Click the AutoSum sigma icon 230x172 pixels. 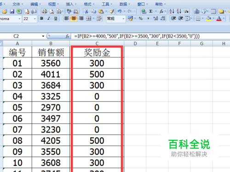tap(151, 11)
